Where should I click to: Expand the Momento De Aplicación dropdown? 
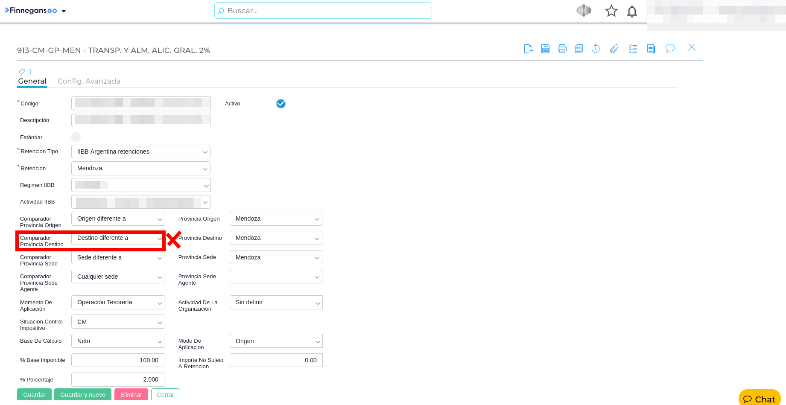click(117, 303)
